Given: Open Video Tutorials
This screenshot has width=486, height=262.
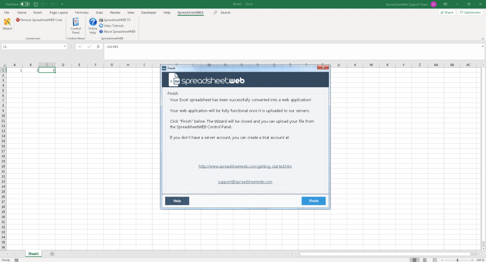Looking at the screenshot, I should 112,26.
